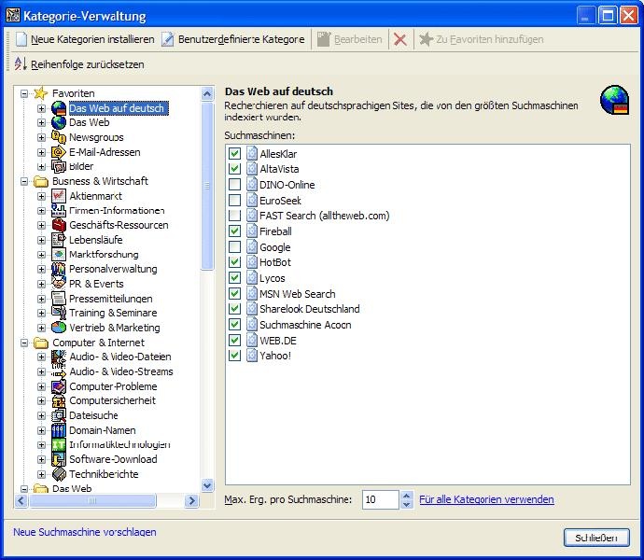Click the E-Mail-Adressen envelope icon
Image resolution: width=644 pixels, height=560 pixels.
[x=59, y=152]
